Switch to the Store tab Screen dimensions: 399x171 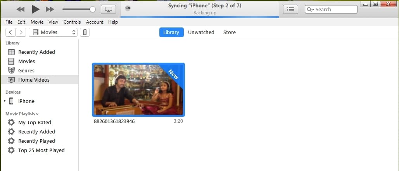coord(229,32)
